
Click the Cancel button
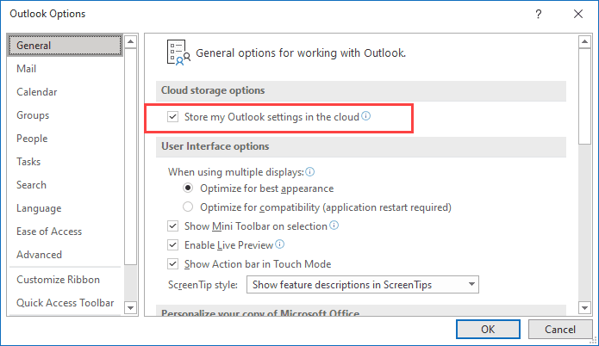click(x=560, y=329)
